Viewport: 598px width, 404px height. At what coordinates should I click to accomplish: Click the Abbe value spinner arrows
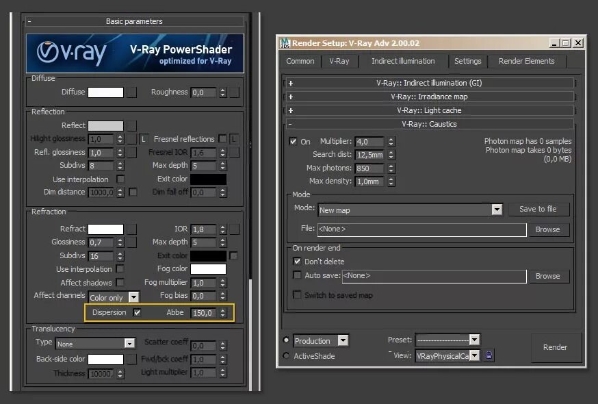coord(223,313)
